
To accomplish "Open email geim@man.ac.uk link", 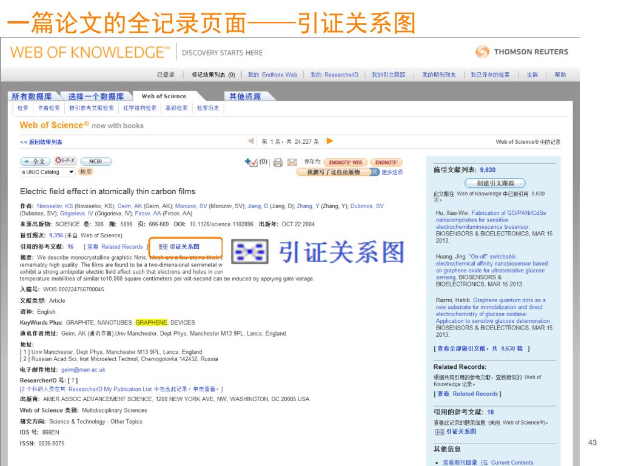I will click(x=83, y=370).
